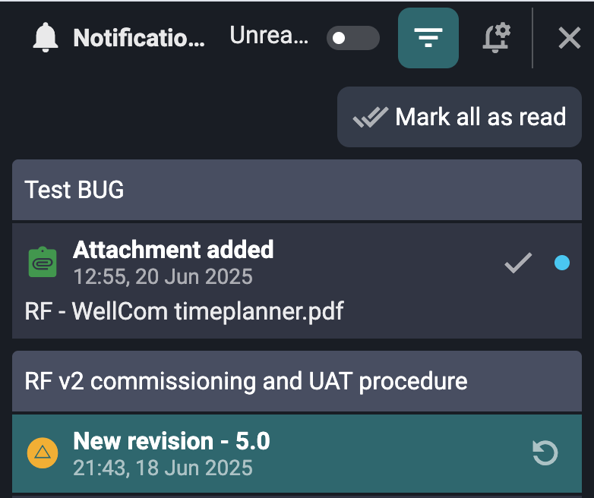
Task: Click the blue unread indicator dot
Action: (x=562, y=263)
